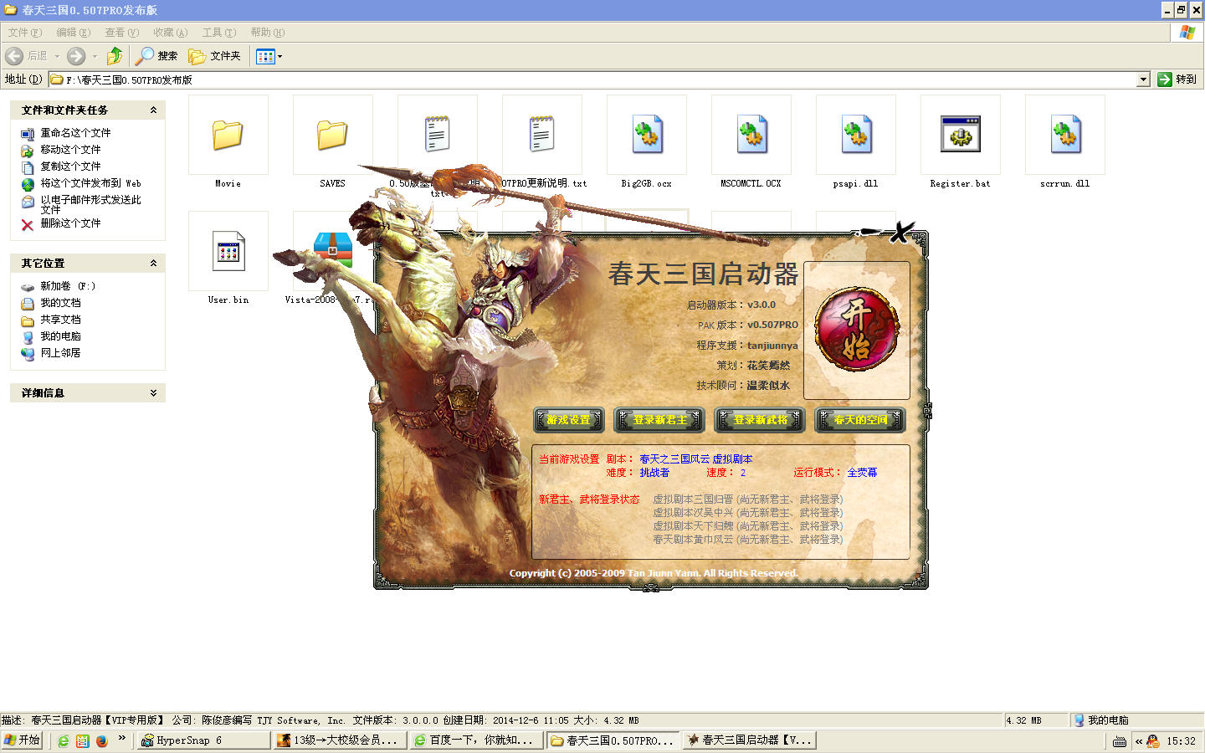Open the 查看(V) menu
Screen dimensions: 1205x753
(122, 33)
